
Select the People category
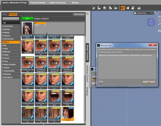(x=11, y=55)
